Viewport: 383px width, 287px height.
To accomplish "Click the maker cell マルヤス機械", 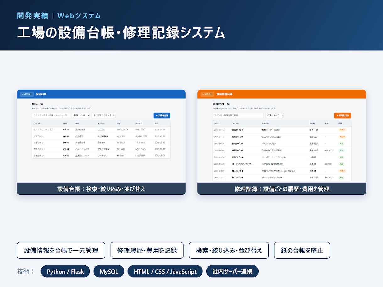I will [104, 149].
